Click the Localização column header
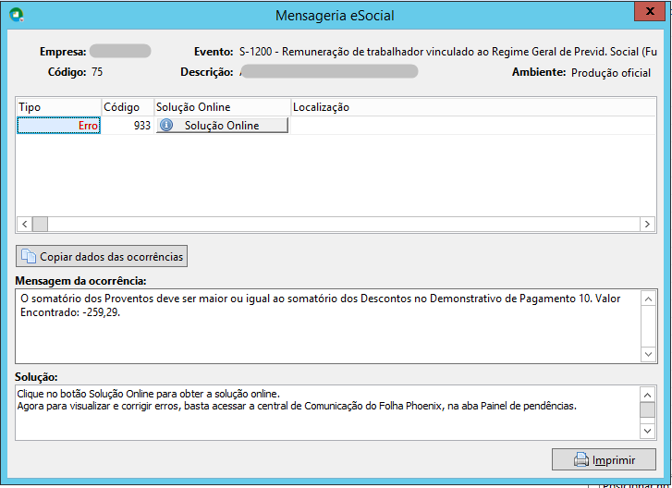672x488 pixels. [473, 107]
